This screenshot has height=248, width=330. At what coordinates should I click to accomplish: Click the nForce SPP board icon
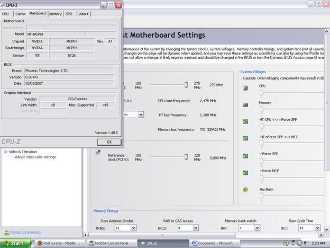(245, 156)
